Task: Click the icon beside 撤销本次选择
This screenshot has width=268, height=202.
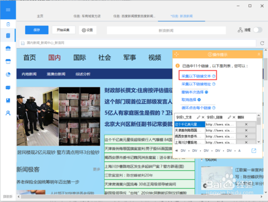Action: point(206,92)
